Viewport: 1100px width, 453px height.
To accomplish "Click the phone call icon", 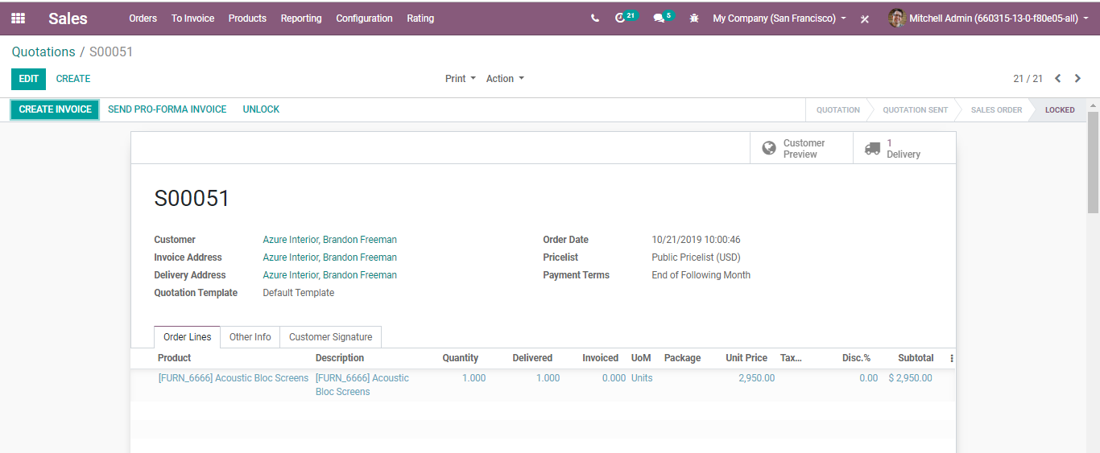I will (594, 19).
